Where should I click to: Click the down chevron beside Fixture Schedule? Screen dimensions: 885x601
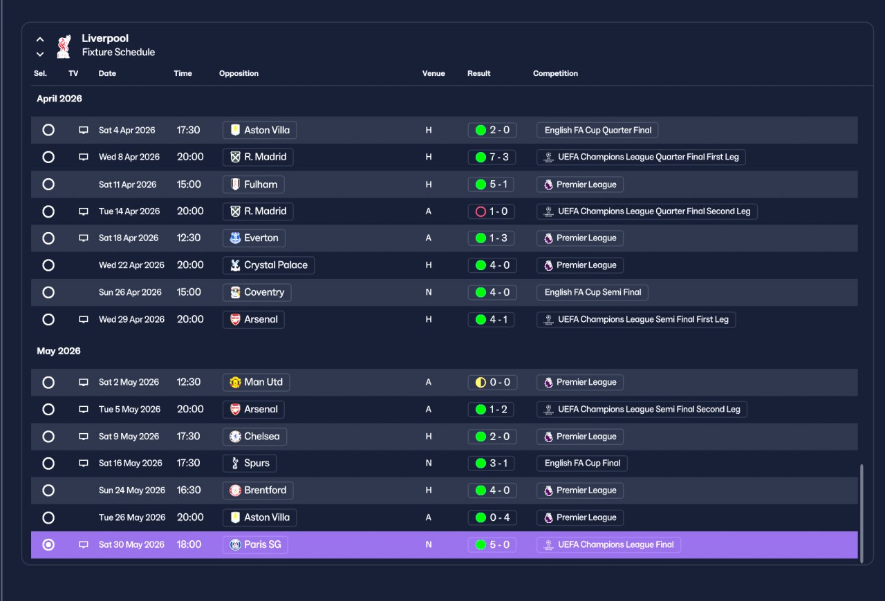click(x=40, y=54)
